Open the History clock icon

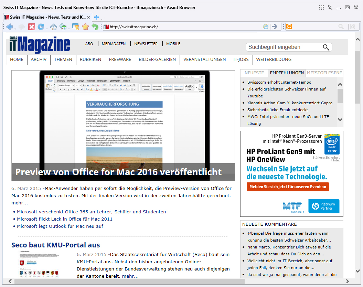(x=63, y=27)
